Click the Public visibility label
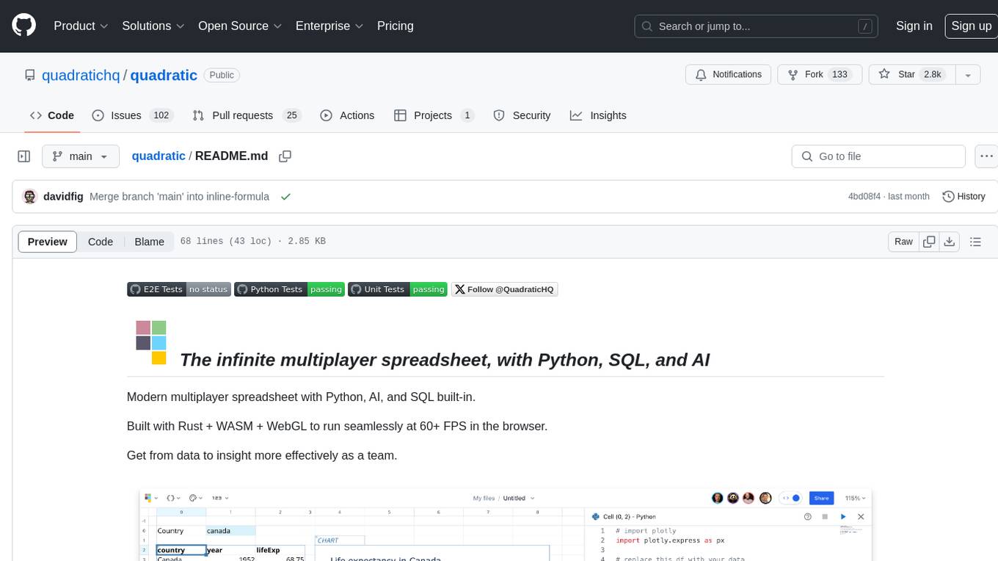 222,75
